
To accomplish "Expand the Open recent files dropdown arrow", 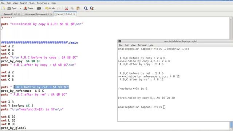I will [20, 8].
